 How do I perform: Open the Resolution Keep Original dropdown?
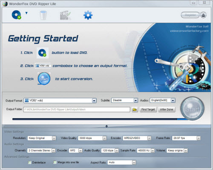[42, 138]
